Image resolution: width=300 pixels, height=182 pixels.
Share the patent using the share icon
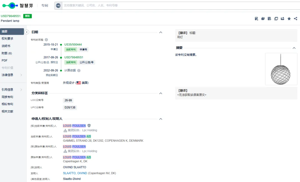click(x=296, y=19)
